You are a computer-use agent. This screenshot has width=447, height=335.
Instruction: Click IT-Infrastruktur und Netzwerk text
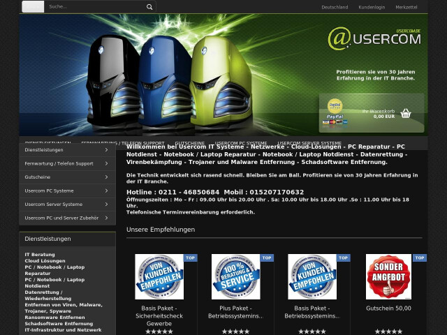point(63,329)
